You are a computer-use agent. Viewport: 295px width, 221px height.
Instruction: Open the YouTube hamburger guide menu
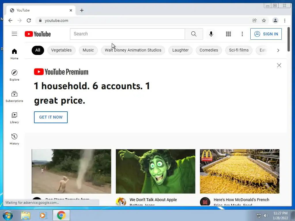[14, 34]
